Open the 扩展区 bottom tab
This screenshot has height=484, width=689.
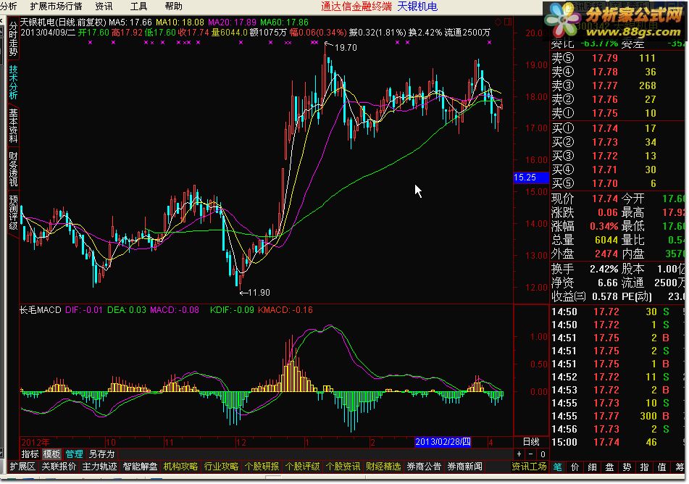click(x=22, y=467)
